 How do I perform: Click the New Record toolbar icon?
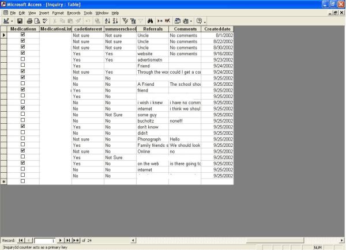pyautogui.click(x=160, y=21)
